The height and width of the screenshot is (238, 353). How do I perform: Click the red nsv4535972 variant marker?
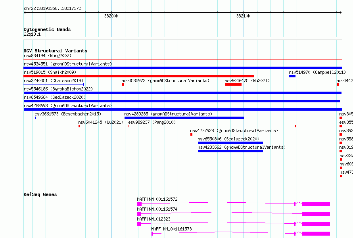coord(123,84)
